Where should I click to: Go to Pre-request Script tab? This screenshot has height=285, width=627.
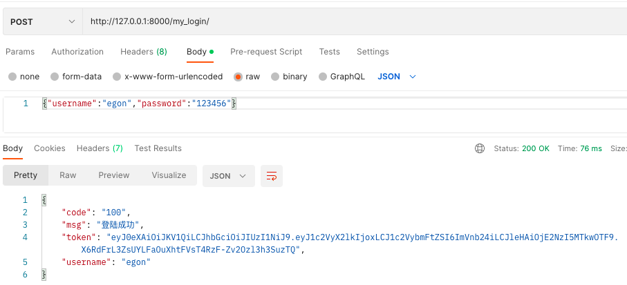(266, 52)
